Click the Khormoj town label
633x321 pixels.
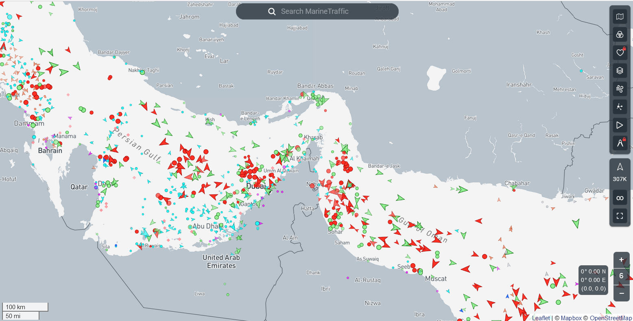[x=87, y=9]
